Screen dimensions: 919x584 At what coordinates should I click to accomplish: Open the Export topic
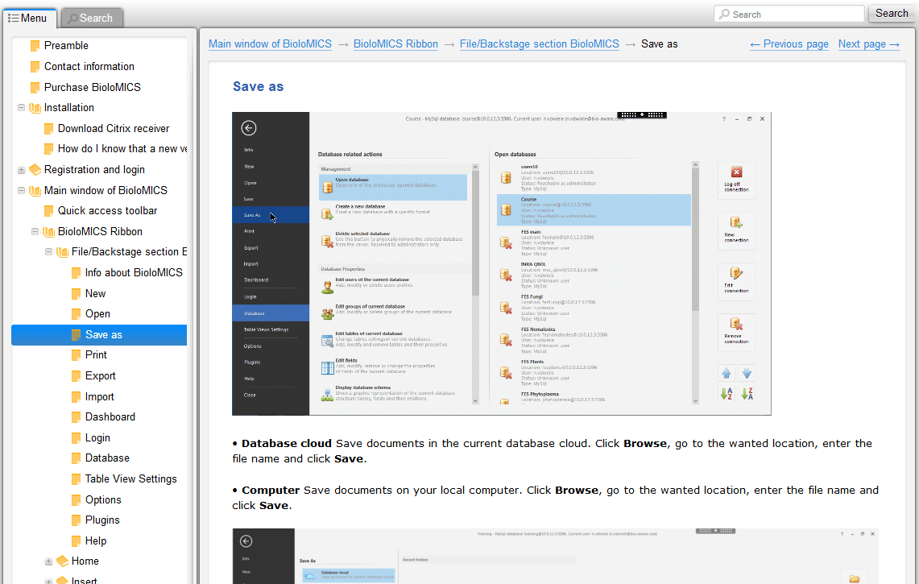point(100,376)
